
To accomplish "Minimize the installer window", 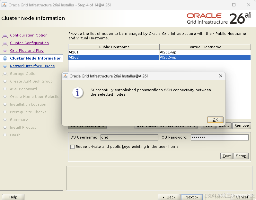I will (219, 5).
